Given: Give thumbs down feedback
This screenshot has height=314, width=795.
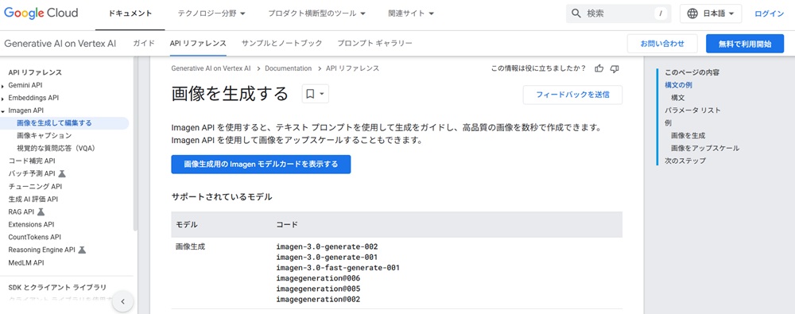Looking at the screenshot, I should (x=615, y=68).
